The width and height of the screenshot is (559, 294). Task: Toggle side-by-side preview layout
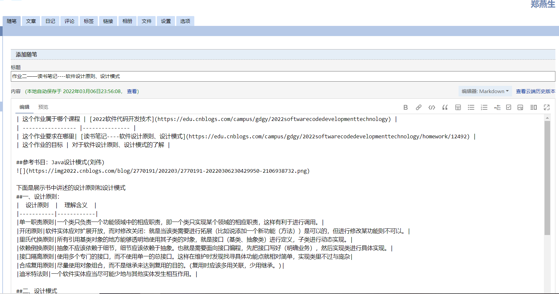tap(533, 108)
